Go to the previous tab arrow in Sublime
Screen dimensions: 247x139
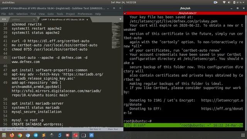3,19
